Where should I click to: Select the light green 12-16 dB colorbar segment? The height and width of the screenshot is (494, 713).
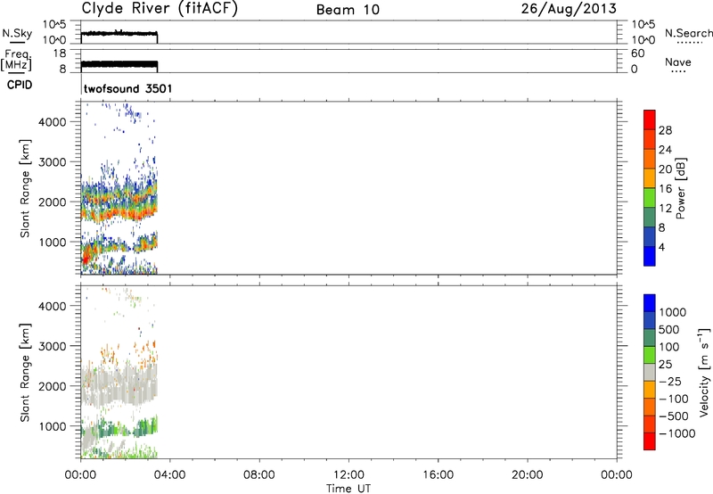click(x=650, y=198)
